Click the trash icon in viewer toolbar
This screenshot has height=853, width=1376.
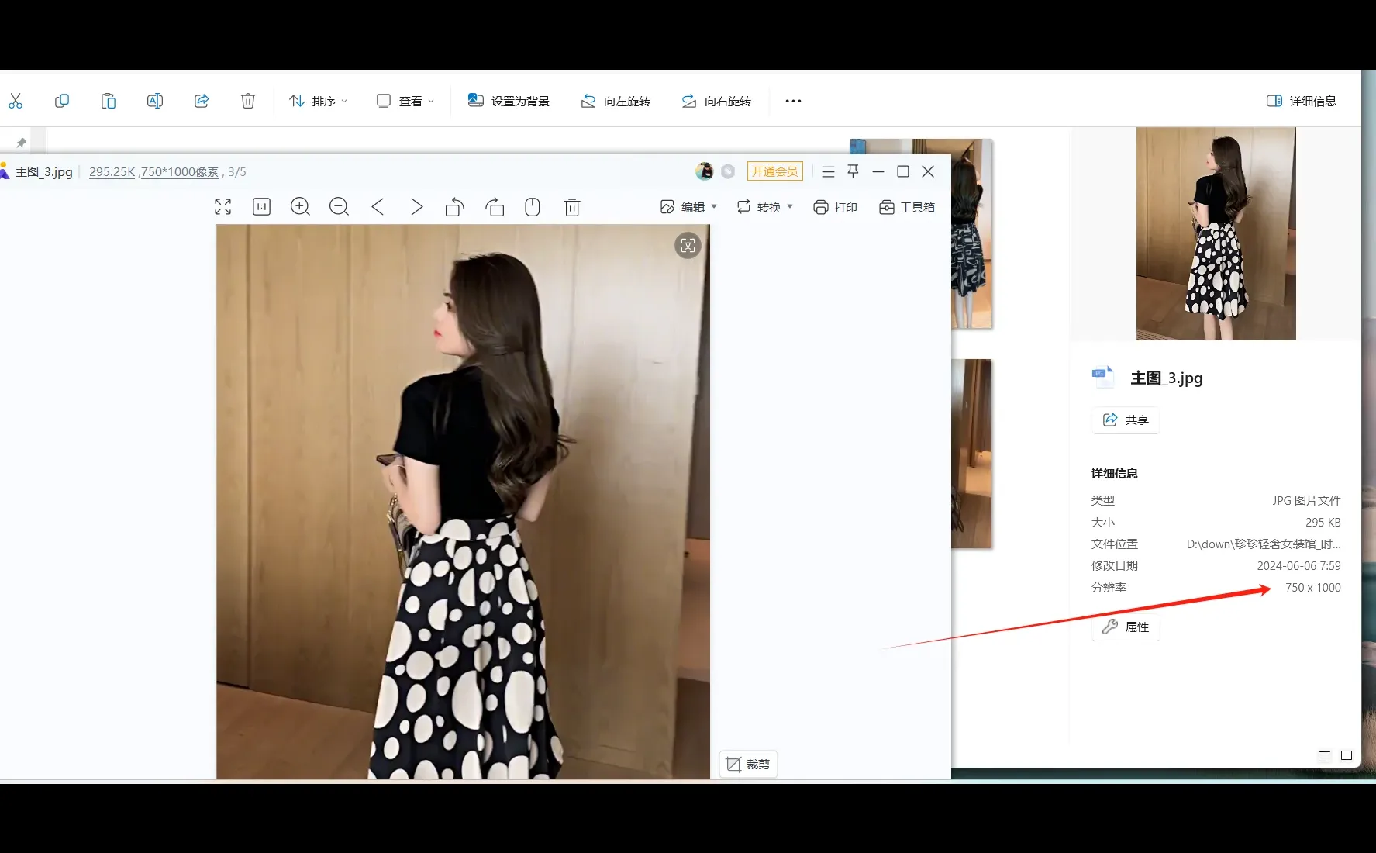572,207
